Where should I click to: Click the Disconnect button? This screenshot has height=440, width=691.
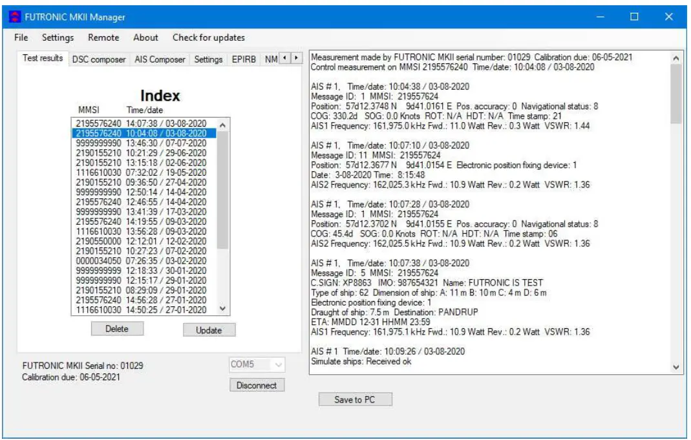(257, 385)
